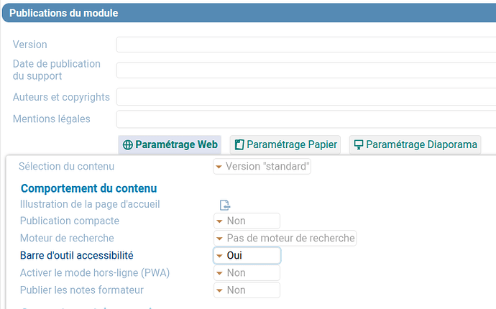Screen dimensions: 496x309
Task: Click the Publications du module header
Action: (64, 13)
